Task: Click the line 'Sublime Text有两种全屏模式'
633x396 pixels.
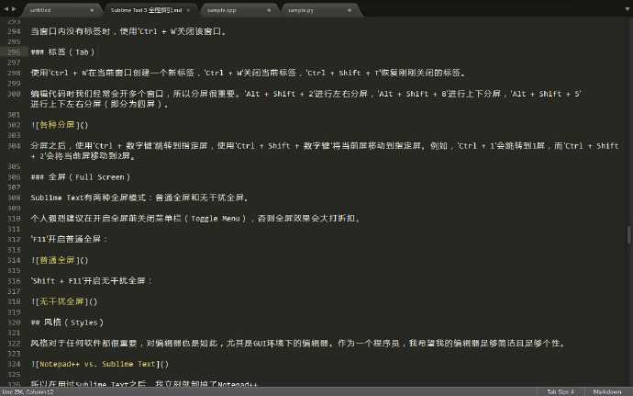Action: (x=139, y=198)
